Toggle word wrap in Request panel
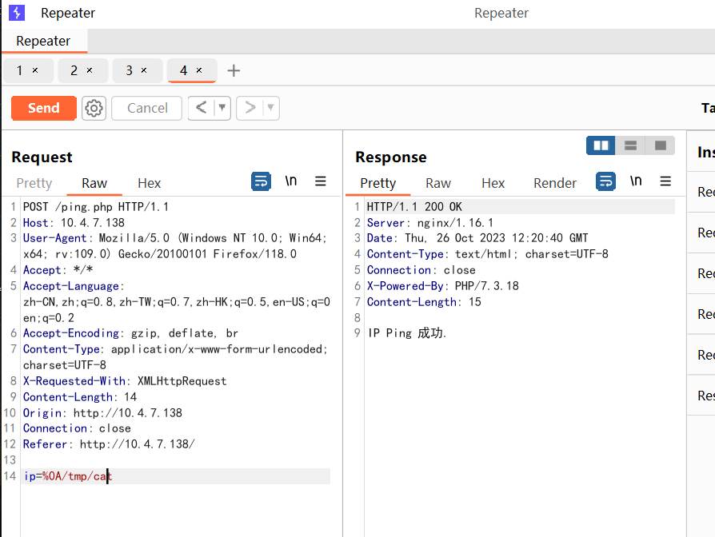Viewport: 715px width, 537px height. (x=261, y=181)
